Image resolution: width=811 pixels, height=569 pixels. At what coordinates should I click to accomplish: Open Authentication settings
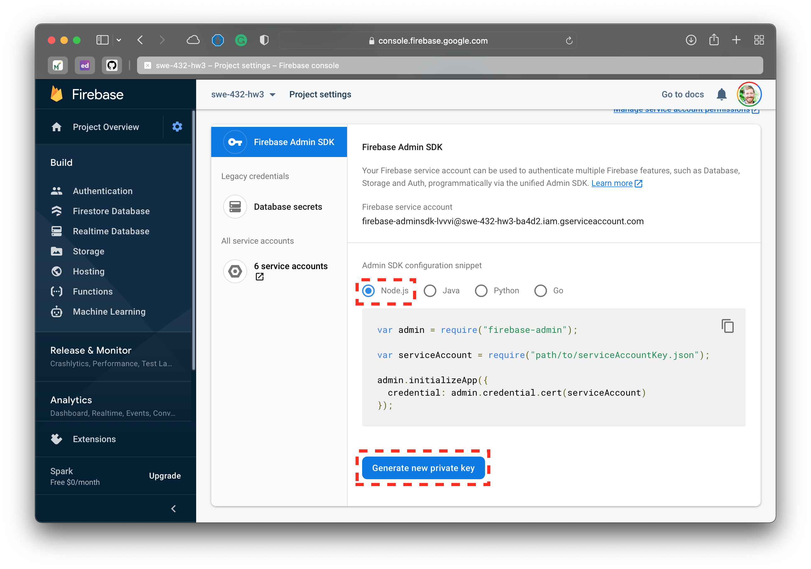102,191
